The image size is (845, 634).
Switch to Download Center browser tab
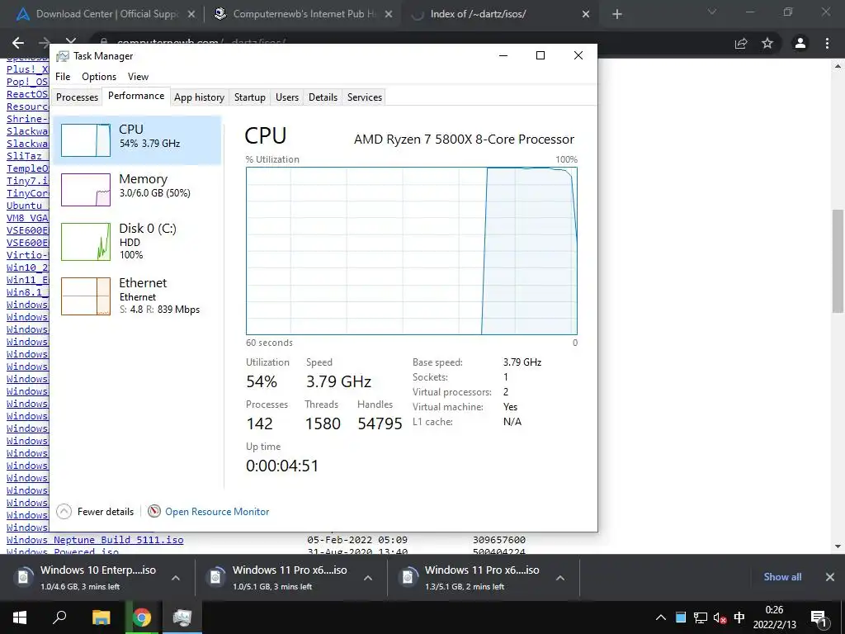tap(106, 14)
